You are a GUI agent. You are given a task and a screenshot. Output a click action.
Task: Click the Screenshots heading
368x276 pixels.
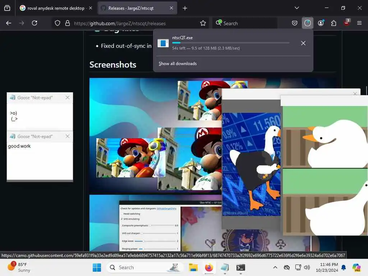pos(113,65)
